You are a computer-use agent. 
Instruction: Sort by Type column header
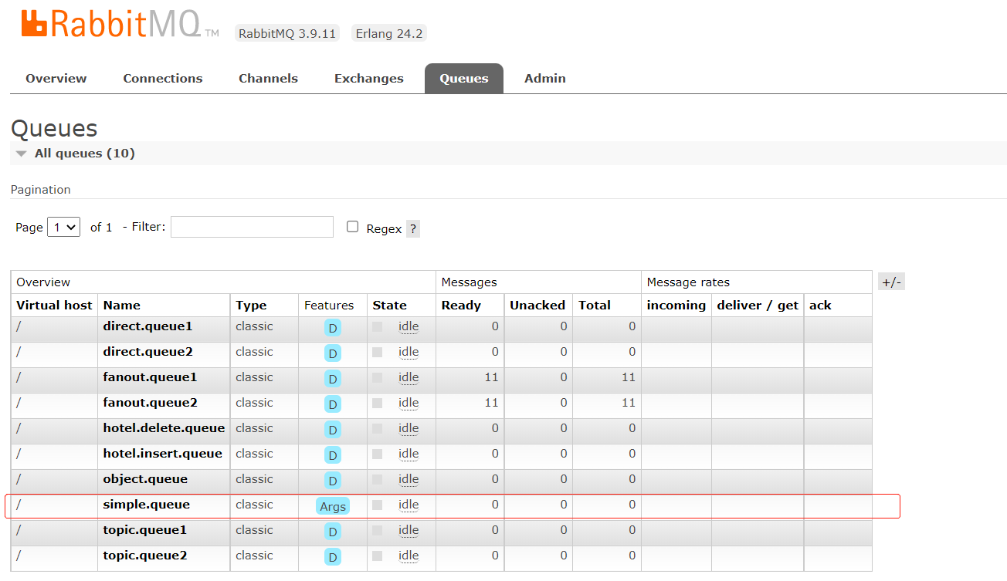click(x=251, y=306)
